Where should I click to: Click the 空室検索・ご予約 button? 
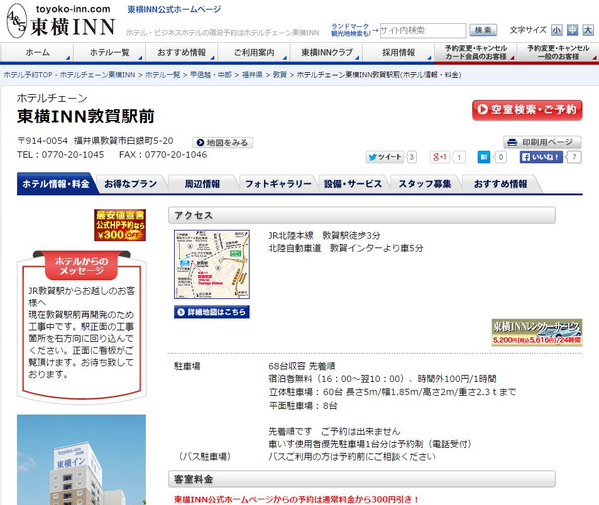coord(527,110)
